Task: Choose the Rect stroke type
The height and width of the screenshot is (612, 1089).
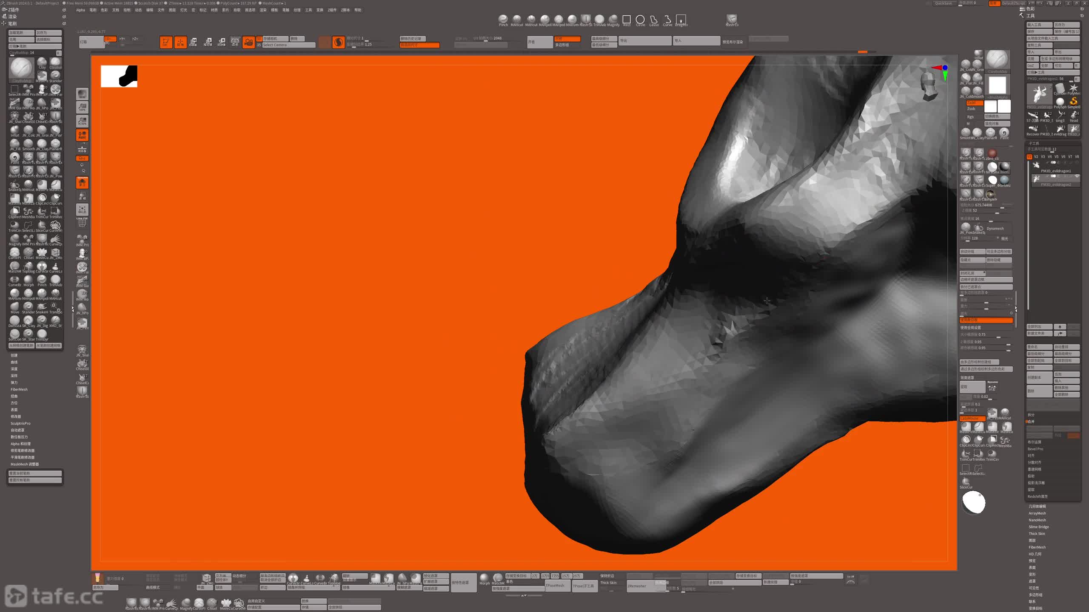Action: [x=627, y=20]
